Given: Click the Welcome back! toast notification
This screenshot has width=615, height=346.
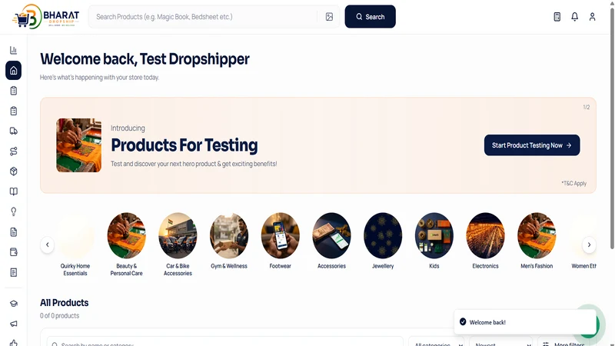Looking at the screenshot, I should [525, 322].
